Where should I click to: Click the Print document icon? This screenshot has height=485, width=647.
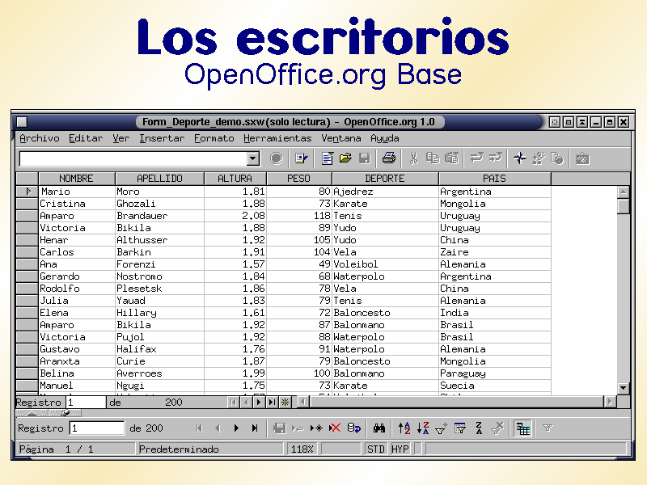point(389,158)
